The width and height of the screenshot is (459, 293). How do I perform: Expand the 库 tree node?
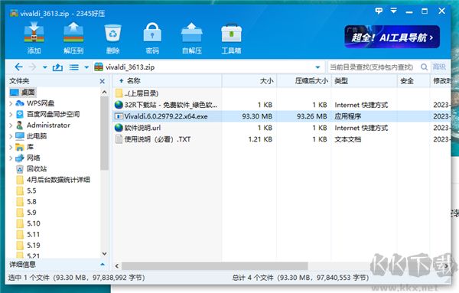[11, 147]
